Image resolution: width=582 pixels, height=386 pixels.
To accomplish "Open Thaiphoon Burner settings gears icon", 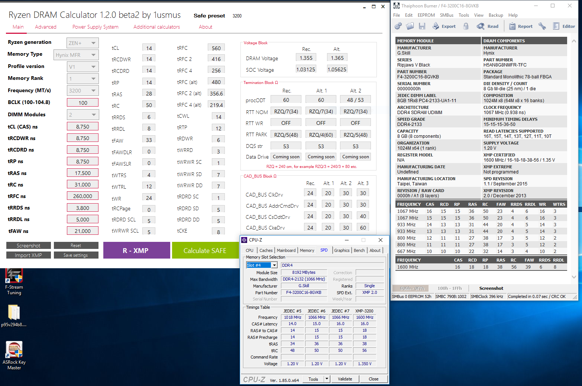I will 398,26.
